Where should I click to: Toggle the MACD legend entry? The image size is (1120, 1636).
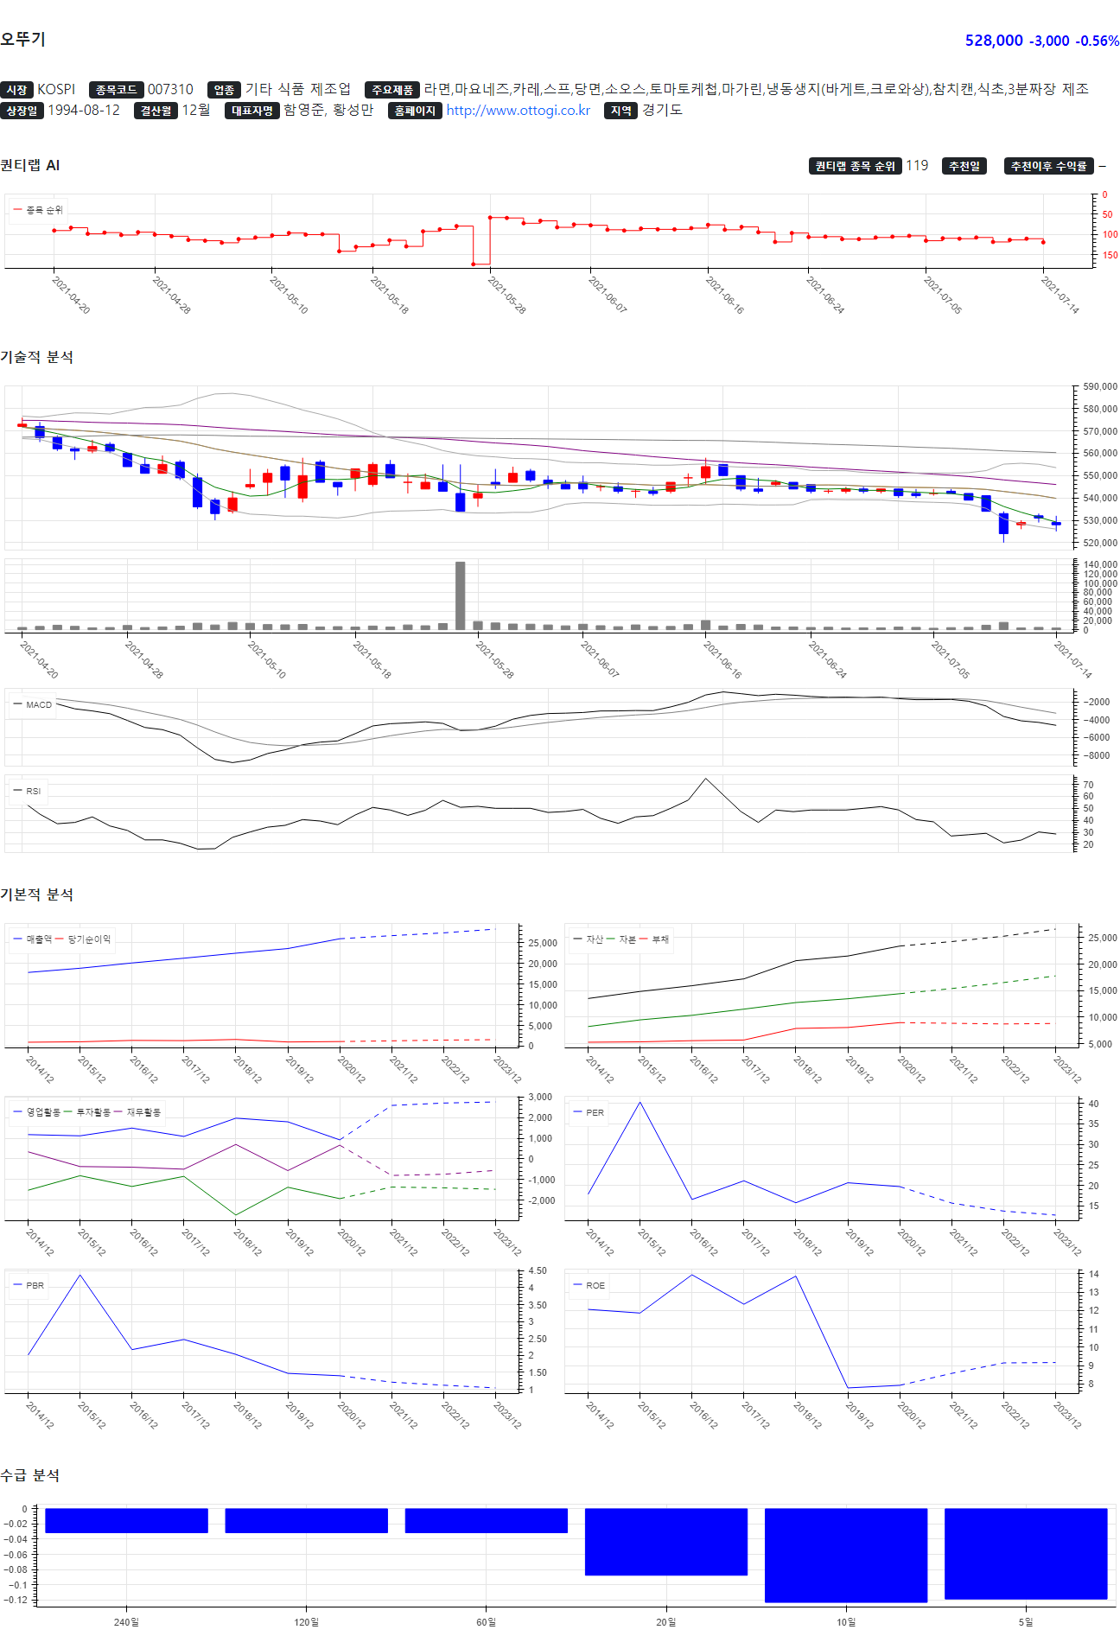[33, 704]
